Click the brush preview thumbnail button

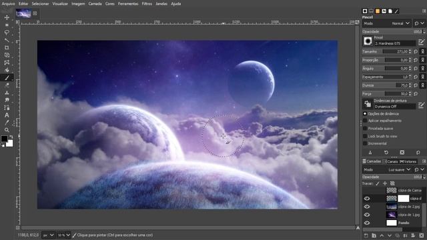(x=368, y=41)
